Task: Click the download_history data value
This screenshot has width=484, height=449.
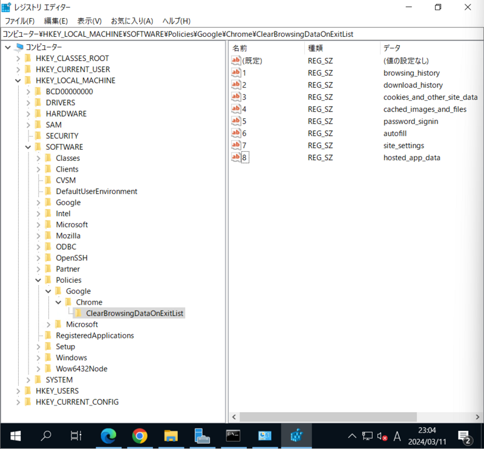Action: (413, 85)
